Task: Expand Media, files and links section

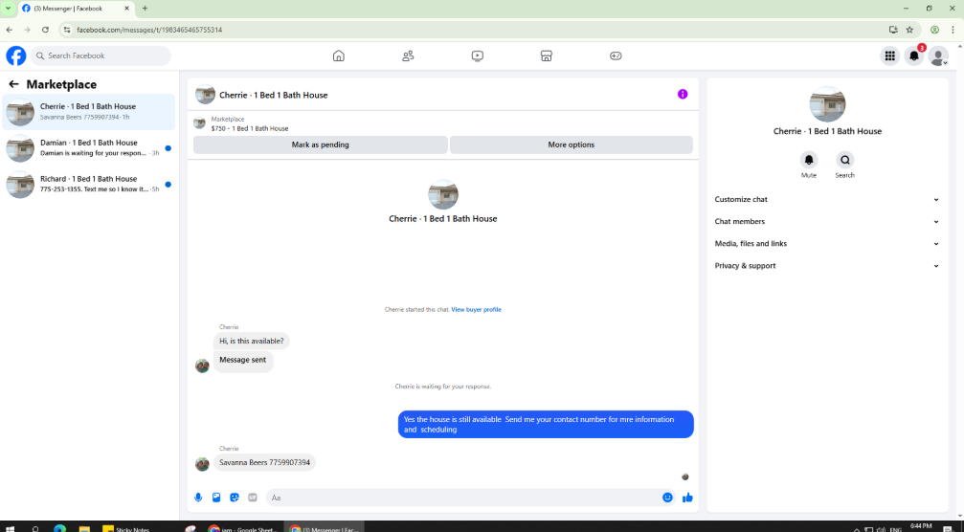Action: point(827,244)
